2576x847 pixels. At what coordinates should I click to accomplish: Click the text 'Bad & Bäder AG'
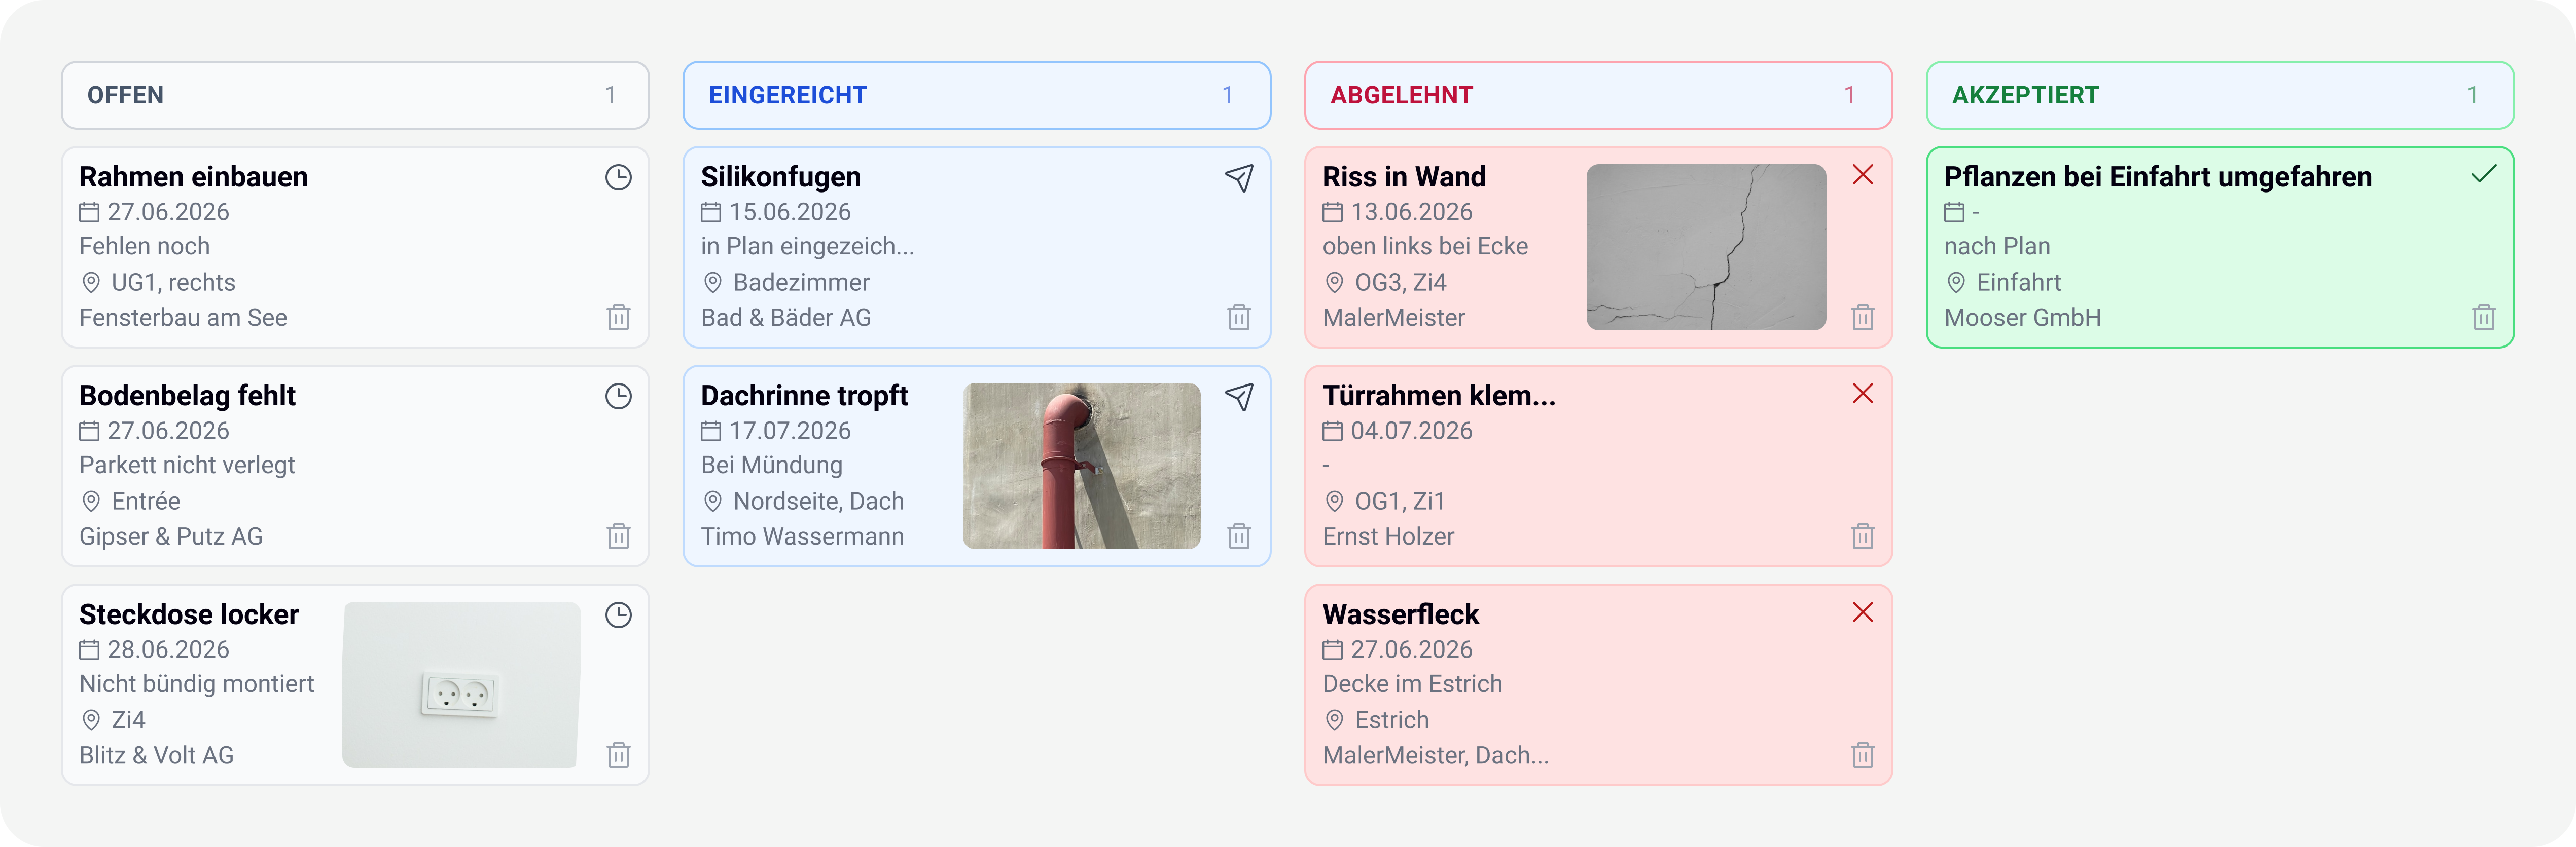786,318
